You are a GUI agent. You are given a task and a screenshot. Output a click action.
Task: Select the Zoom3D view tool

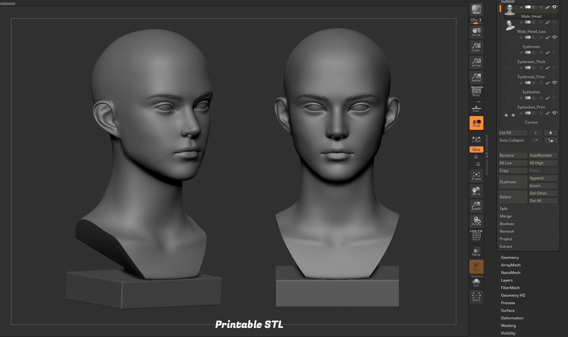tap(476, 206)
